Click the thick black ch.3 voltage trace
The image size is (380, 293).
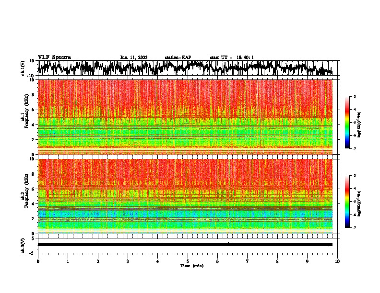185,245
